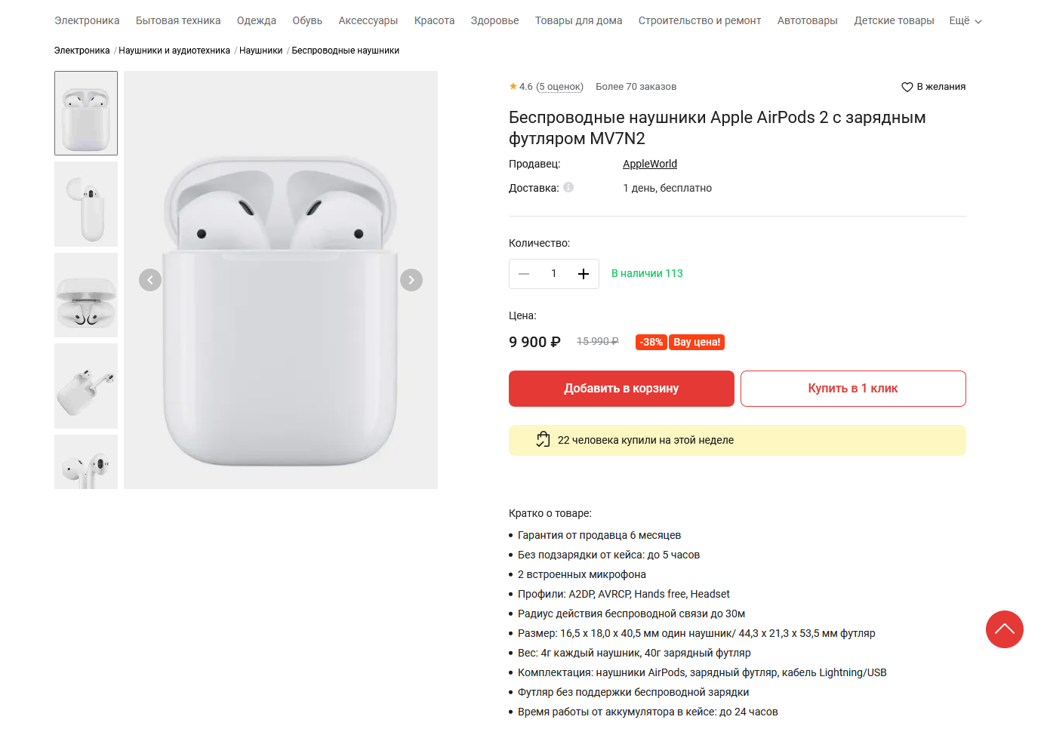Decrease quantity with the minus icon

coord(524,274)
